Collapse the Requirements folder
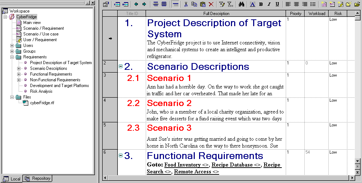This screenshot has width=362, height=183. [12, 57]
